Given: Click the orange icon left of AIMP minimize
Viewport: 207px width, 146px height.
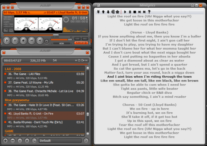Looking at the screenshot, I should click(x=79, y=7).
